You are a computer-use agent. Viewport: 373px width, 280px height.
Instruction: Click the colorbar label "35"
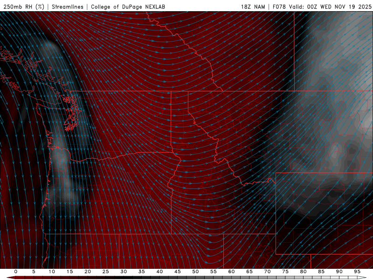pos(142,272)
